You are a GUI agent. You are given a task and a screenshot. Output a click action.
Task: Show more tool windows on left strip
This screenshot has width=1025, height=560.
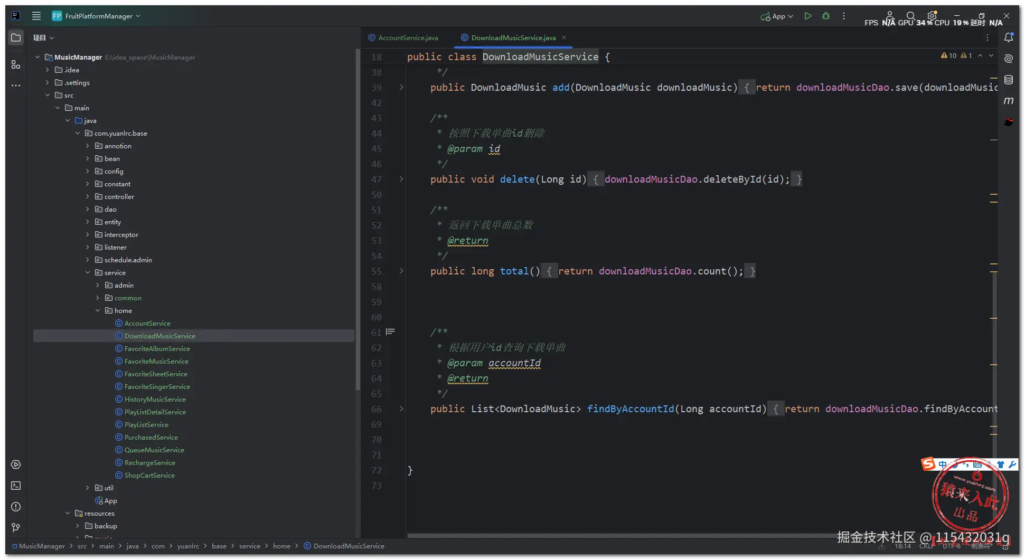[x=16, y=86]
